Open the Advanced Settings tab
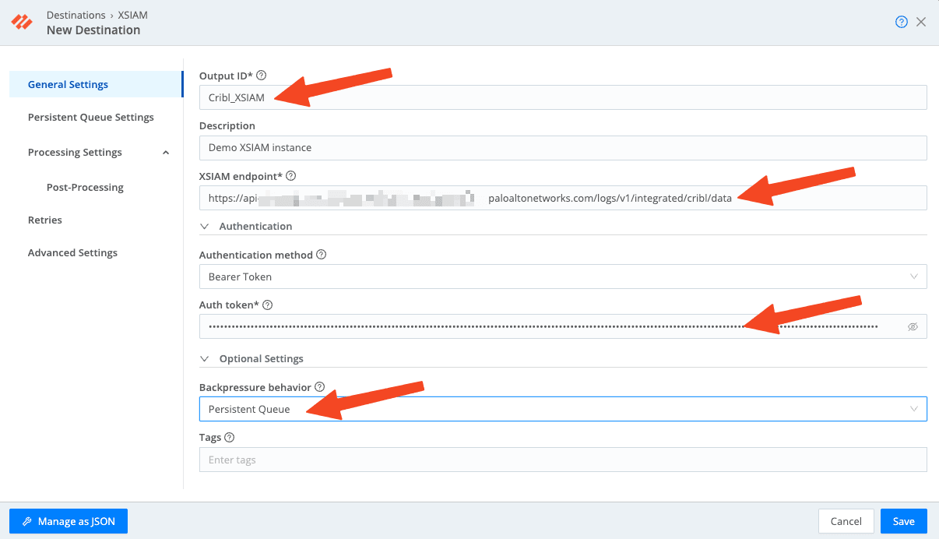 (x=72, y=253)
